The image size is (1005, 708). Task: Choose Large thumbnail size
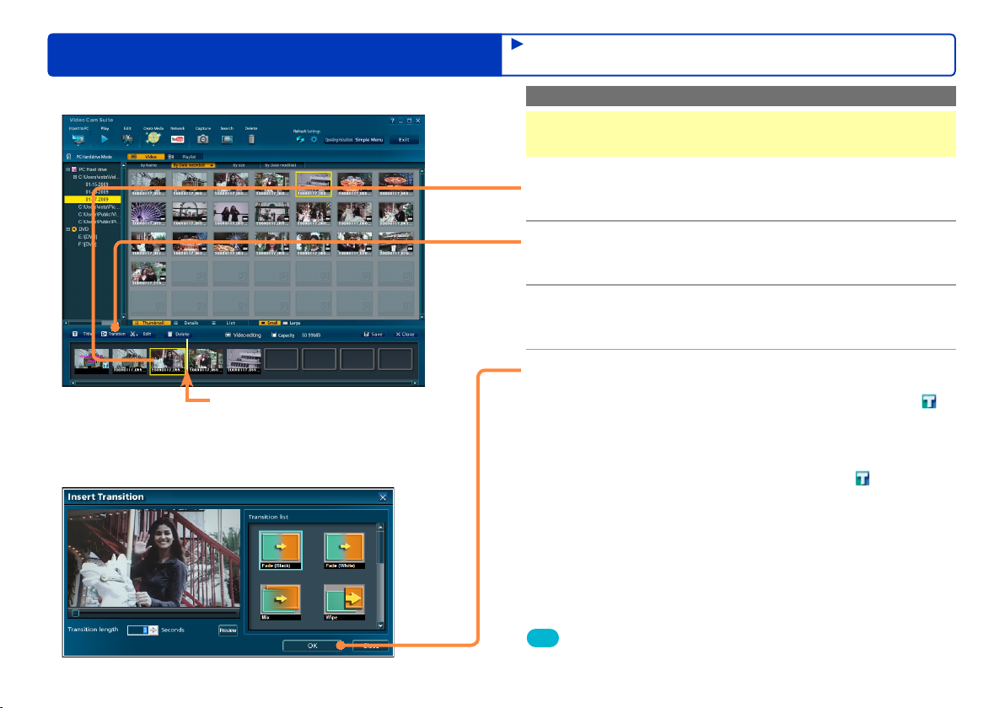pyautogui.click(x=293, y=323)
